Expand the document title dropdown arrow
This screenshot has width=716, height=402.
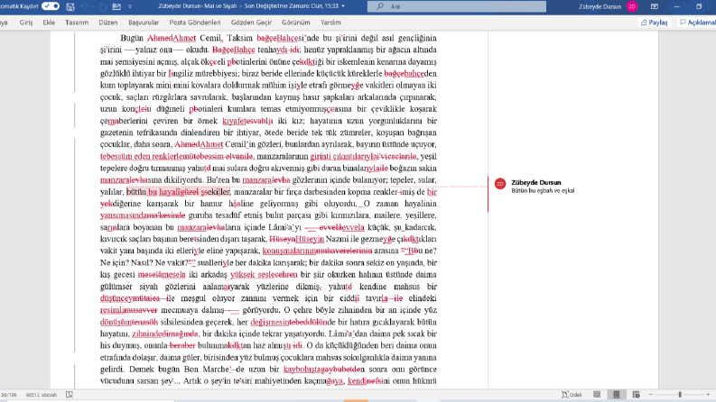tap(343, 6)
